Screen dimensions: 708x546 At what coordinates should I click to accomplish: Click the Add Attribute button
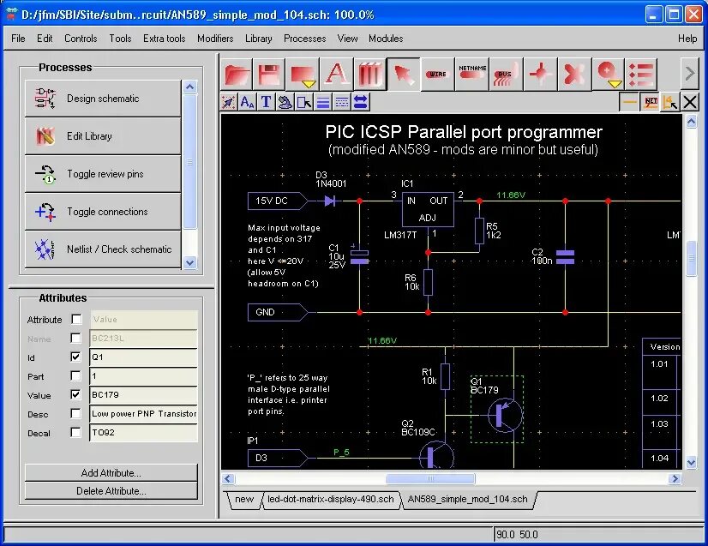click(x=111, y=473)
